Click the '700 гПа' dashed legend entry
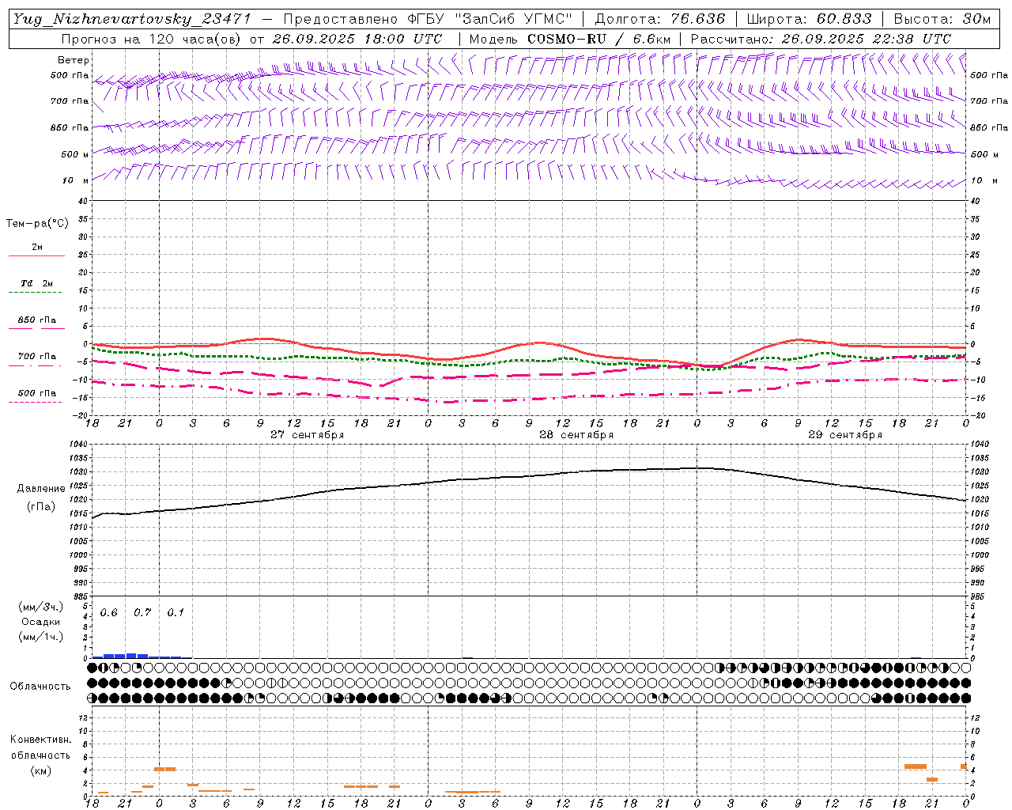Image resolution: width=1012 pixels, height=810 pixels. click(x=36, y=357)
